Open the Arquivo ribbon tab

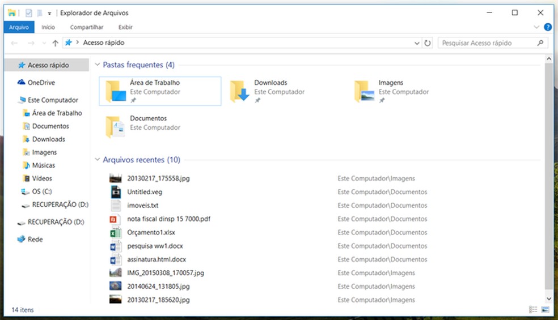(x=19, y=27)
